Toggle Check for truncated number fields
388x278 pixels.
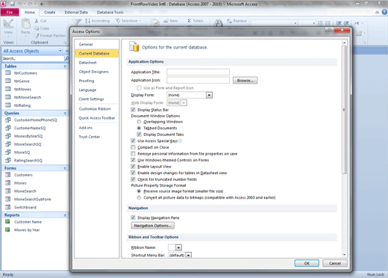point(133,179)
